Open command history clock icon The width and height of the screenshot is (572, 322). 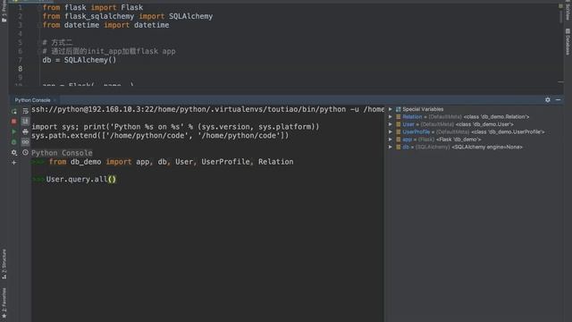[x=25, y=152]
